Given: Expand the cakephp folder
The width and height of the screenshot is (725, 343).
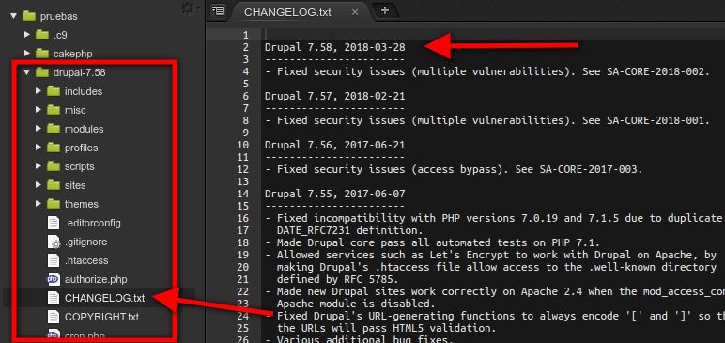Looking at the screenshot, I should pyautogui.click(x=27, y=54).
